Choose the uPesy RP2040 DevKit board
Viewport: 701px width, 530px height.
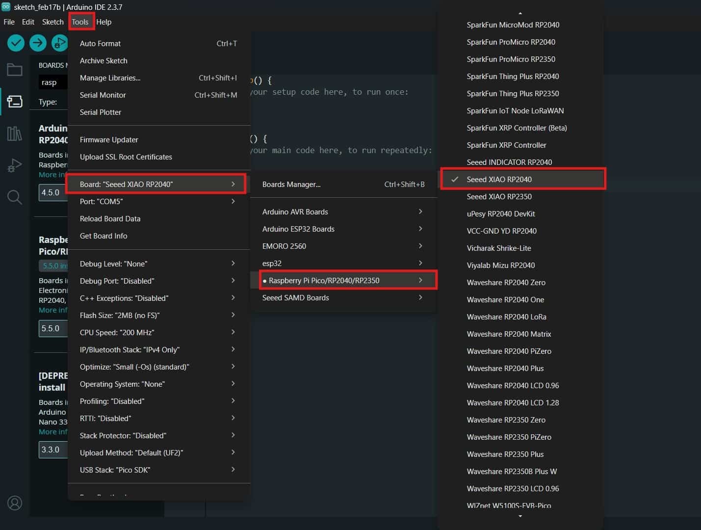point(520,213)
